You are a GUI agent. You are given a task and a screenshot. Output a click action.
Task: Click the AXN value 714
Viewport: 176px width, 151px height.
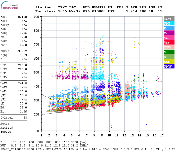pos(134,11)
